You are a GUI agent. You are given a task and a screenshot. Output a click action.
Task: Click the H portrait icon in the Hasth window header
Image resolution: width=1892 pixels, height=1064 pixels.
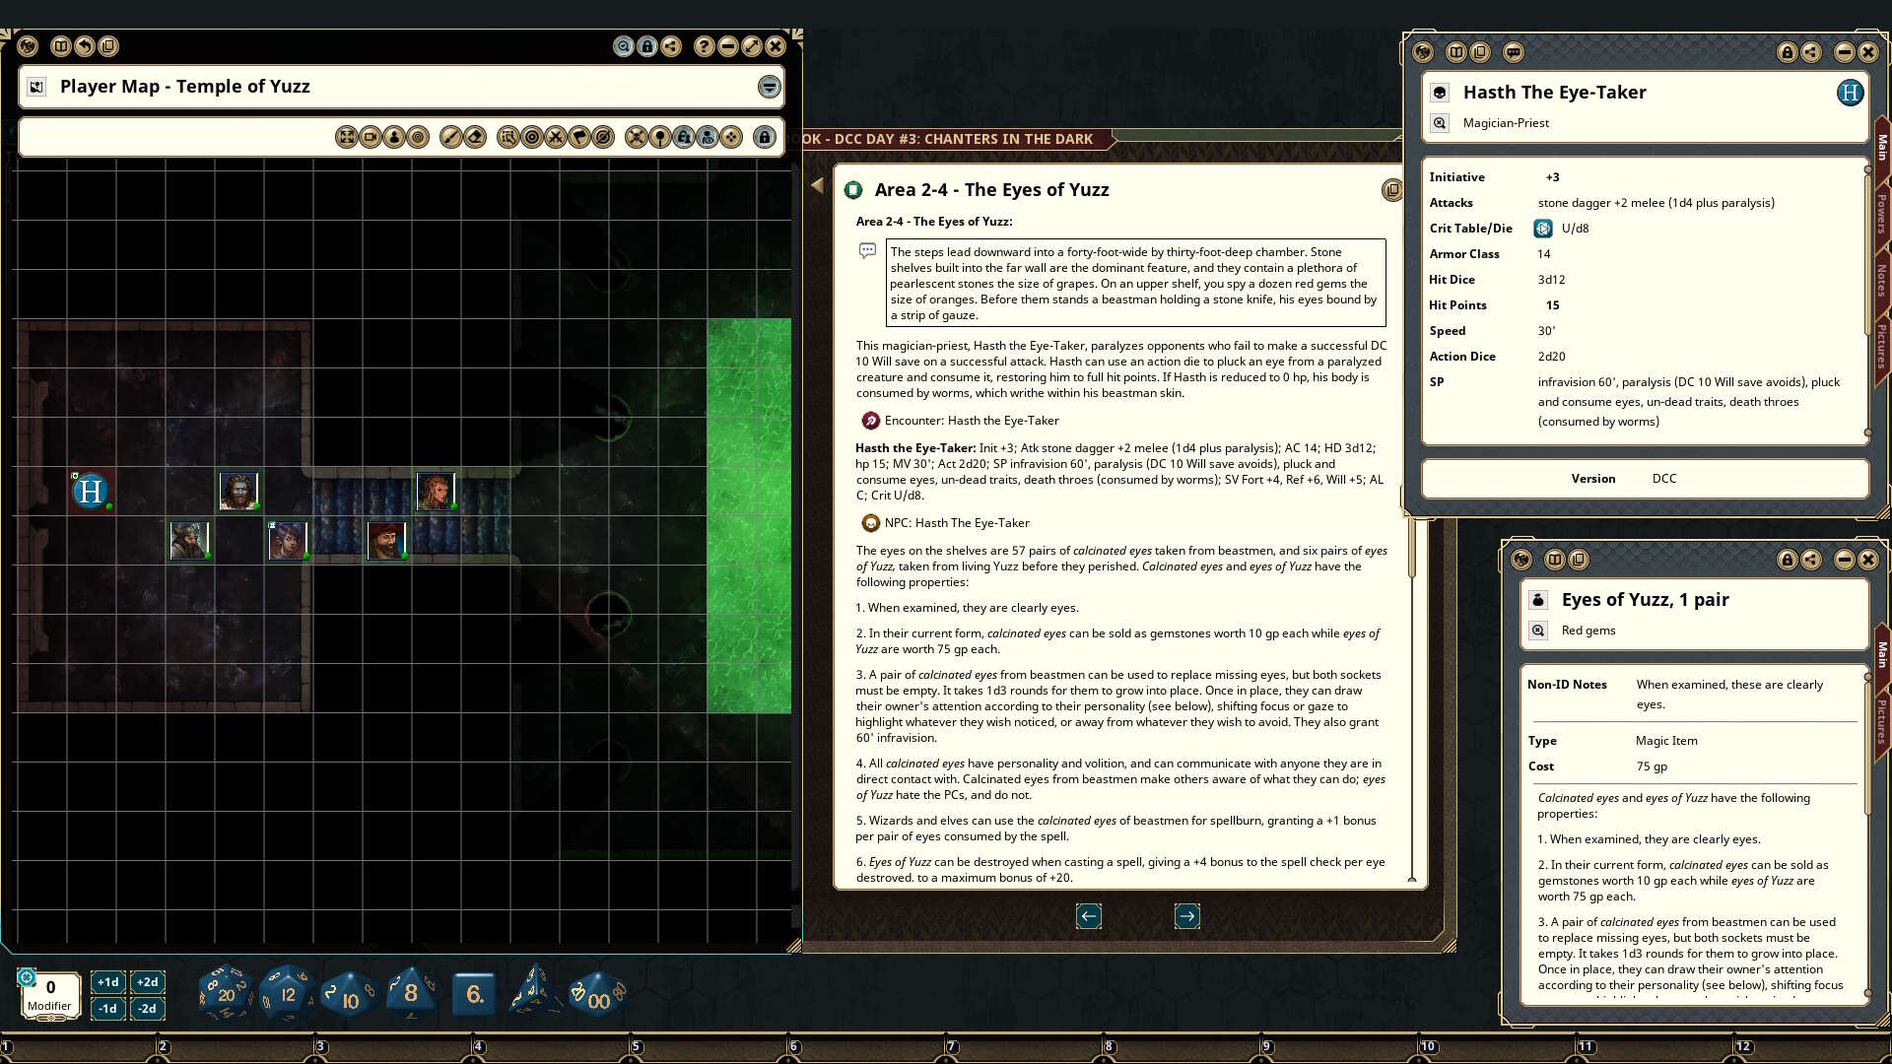pos(1851,92)
